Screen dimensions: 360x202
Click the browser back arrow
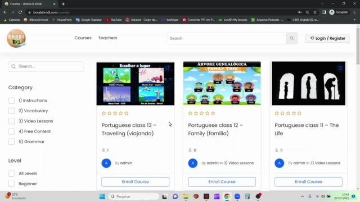tap(5, 12)
